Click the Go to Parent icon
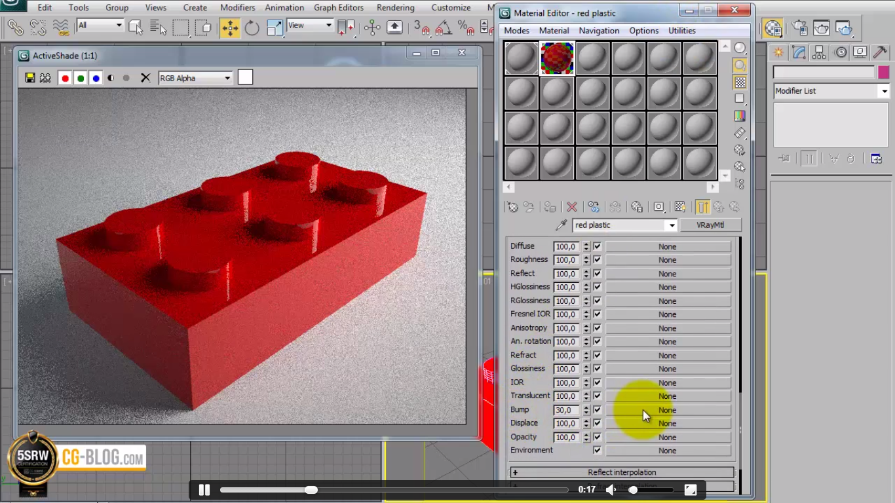The width and height of the screenshot is (895, 503). pyautogui.click(x=719, y=207)
